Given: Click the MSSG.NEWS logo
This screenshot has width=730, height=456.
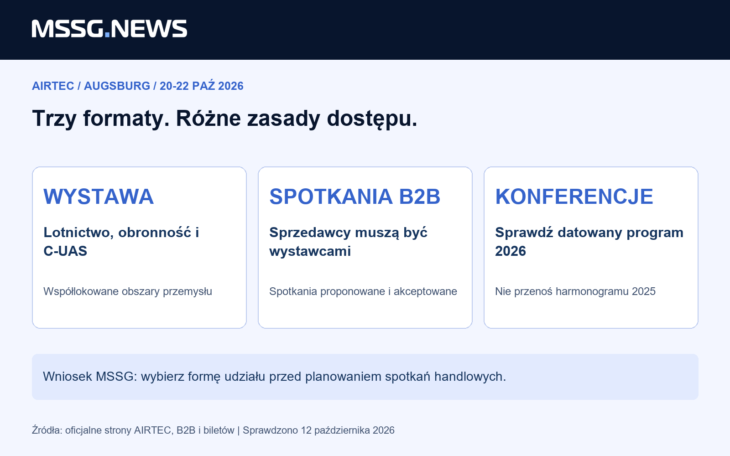Looking at the screenshot, I should [x=109, y=29].
